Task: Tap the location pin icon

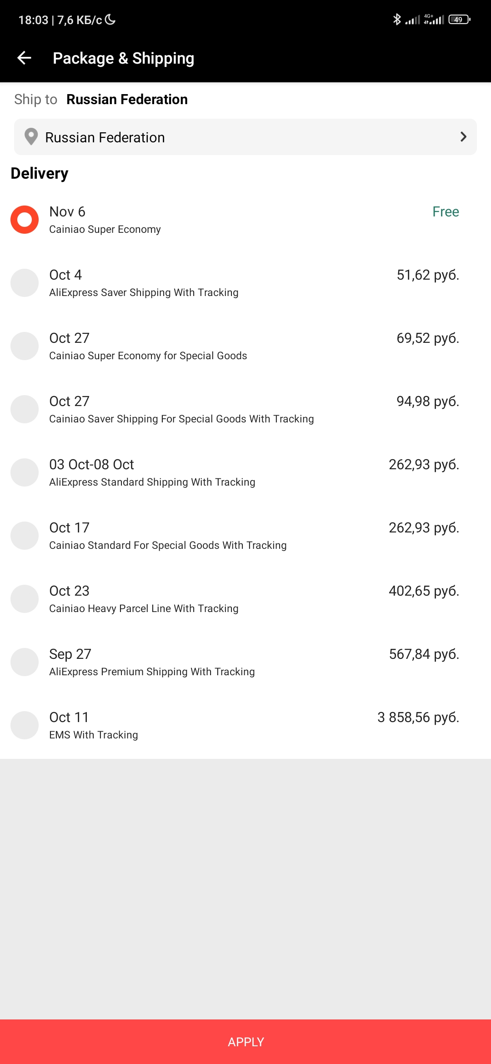Action: (x=31, y=137)
